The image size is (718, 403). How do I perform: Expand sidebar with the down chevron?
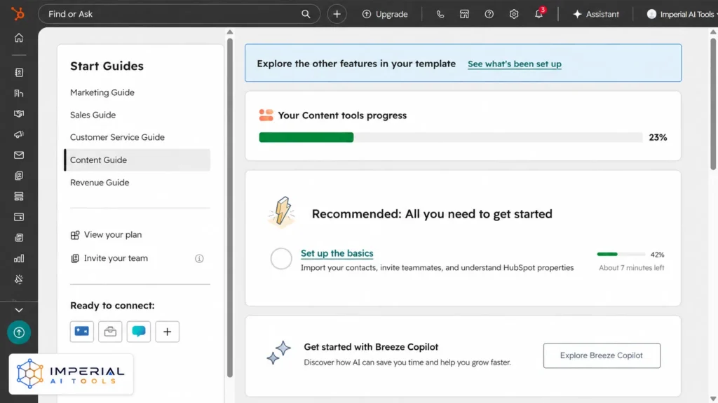pyautogui.click(x=19, y=310)
